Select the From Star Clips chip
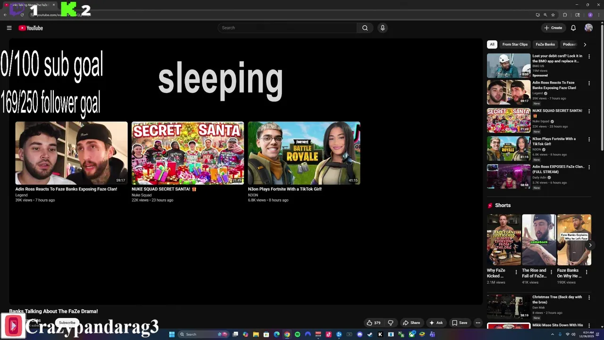Image resolution: width=604 pixels, height=340 pixels. (515, 44)
